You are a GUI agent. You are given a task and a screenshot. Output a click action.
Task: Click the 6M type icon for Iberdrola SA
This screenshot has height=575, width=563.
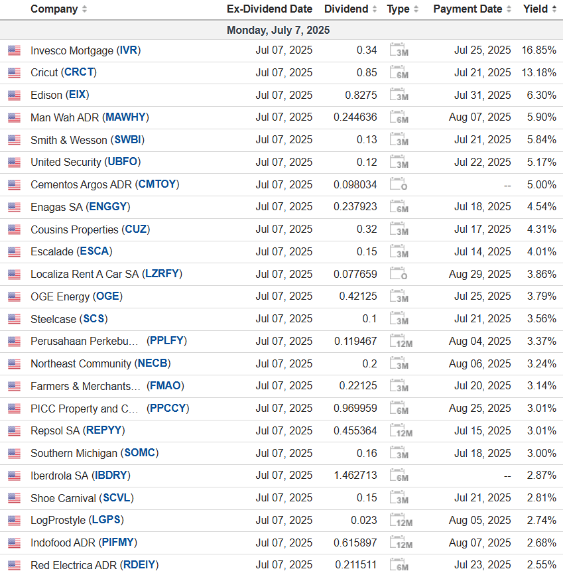point(399,476)
